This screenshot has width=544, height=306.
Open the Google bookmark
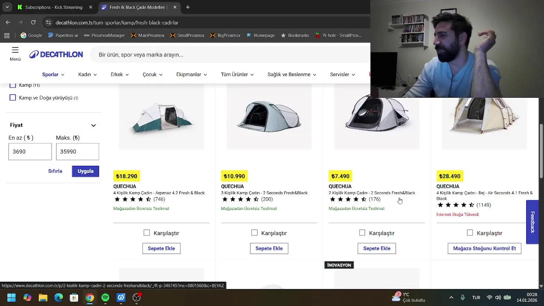(x=31, y=35)
